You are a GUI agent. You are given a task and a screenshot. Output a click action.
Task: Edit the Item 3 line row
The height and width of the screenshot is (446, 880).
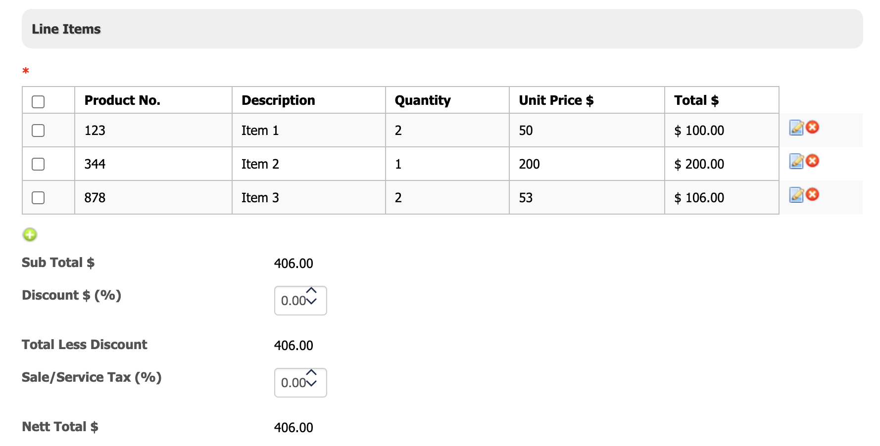[x=796, y=195]
